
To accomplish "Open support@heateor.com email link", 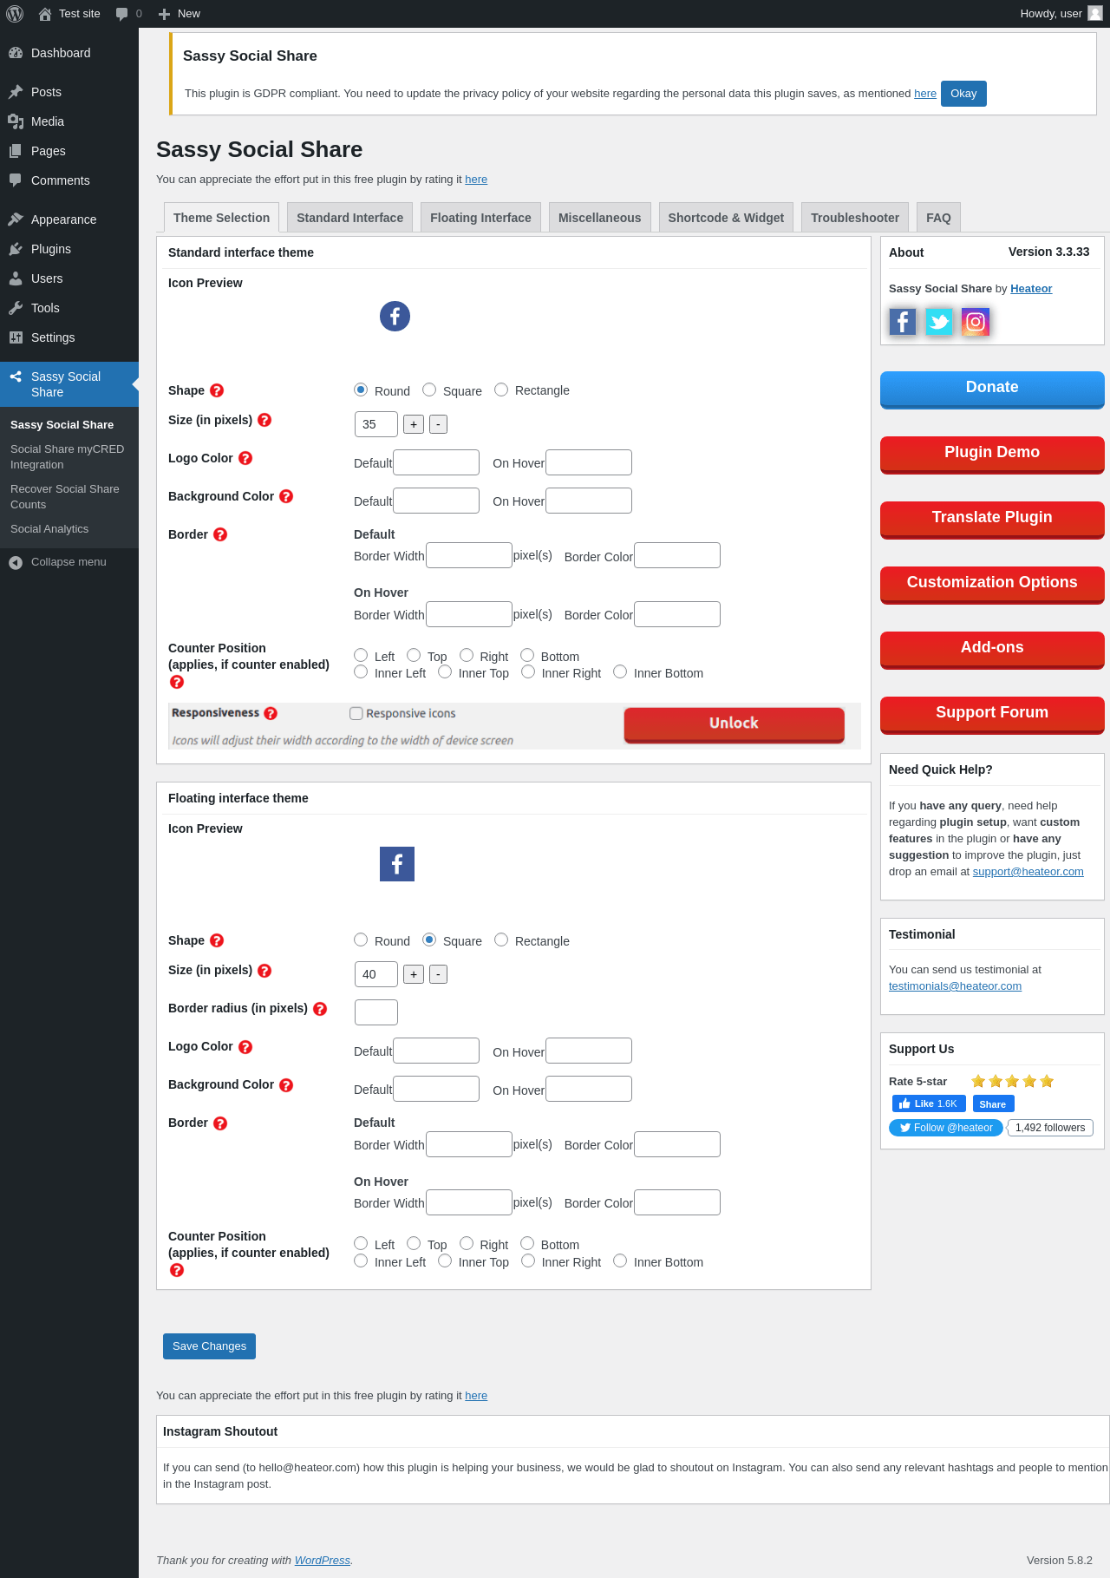I will pyautogui.click(x=1028, y=872).
